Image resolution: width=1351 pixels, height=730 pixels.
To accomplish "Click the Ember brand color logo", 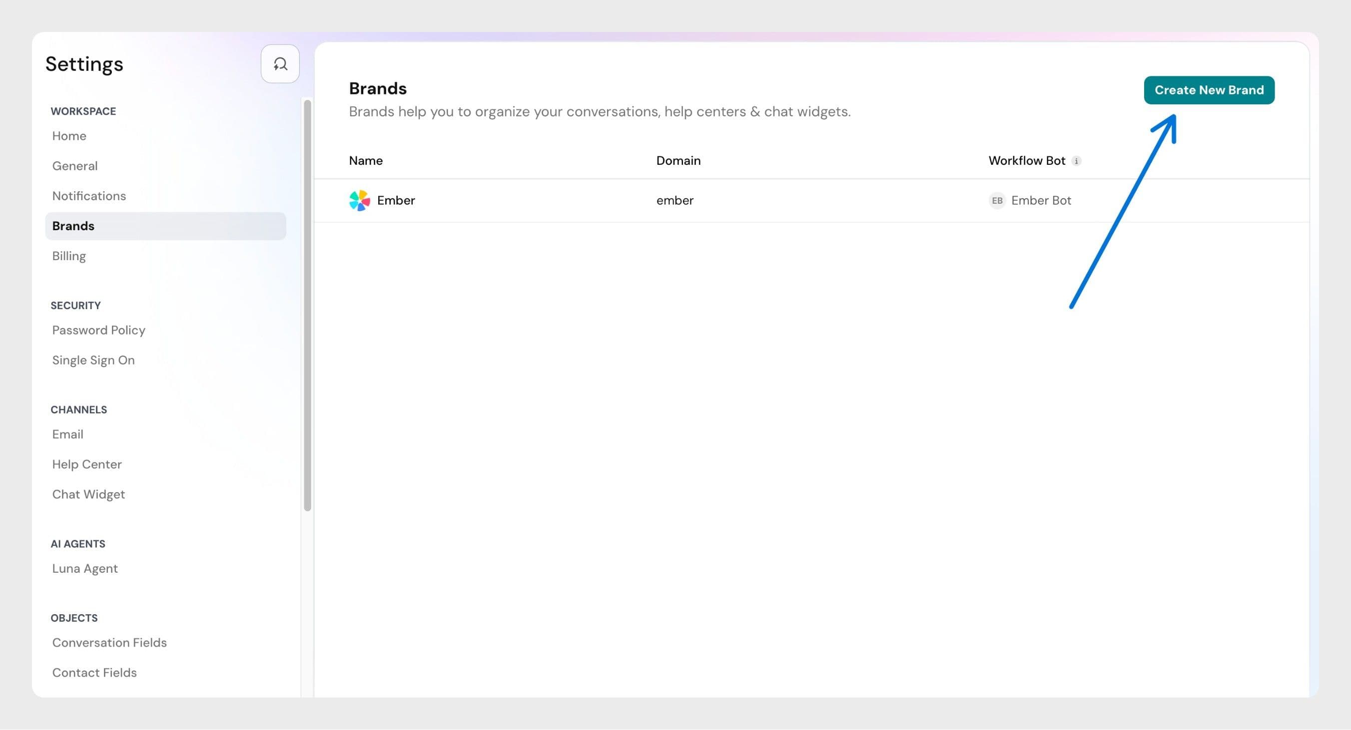I will click(359, 200).
